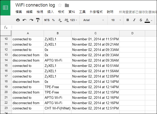Image resolution: width=157 pixels, height=114 pixels.
Task: Select column C header
Action: 95,33
